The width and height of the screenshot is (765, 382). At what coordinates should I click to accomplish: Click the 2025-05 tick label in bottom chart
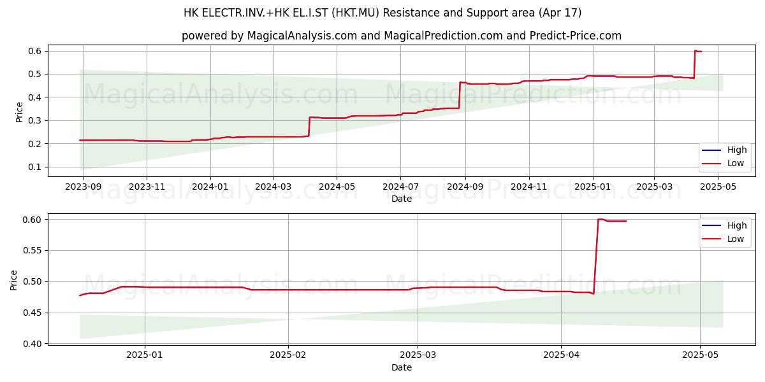(700, 356)
